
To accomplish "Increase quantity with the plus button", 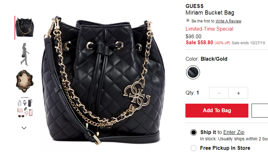I will tap(238, 93).
